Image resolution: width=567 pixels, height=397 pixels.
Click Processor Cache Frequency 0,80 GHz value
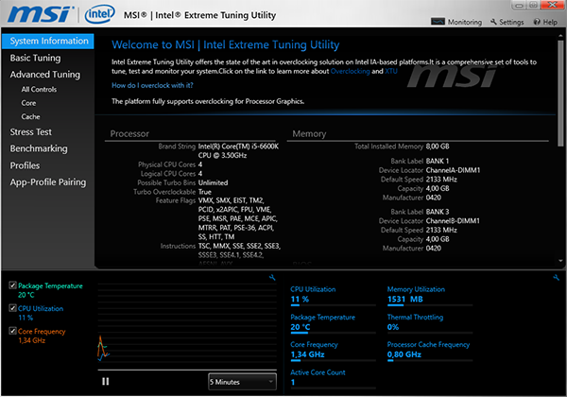[404, 354]
